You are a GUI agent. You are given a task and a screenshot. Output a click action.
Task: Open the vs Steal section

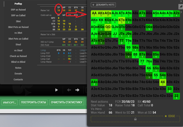[18, 50]
